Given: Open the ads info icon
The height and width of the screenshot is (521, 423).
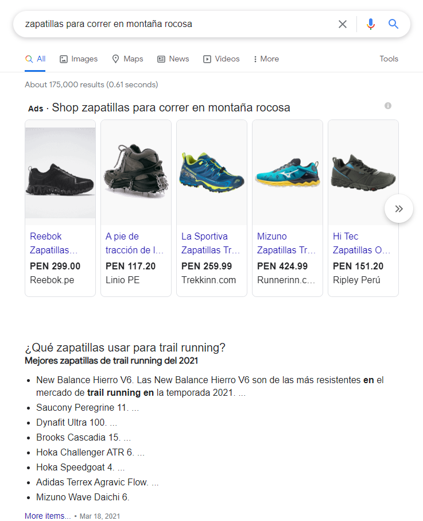Looking at the screenshot, I should pyautogui.click(x=388, y=106).
